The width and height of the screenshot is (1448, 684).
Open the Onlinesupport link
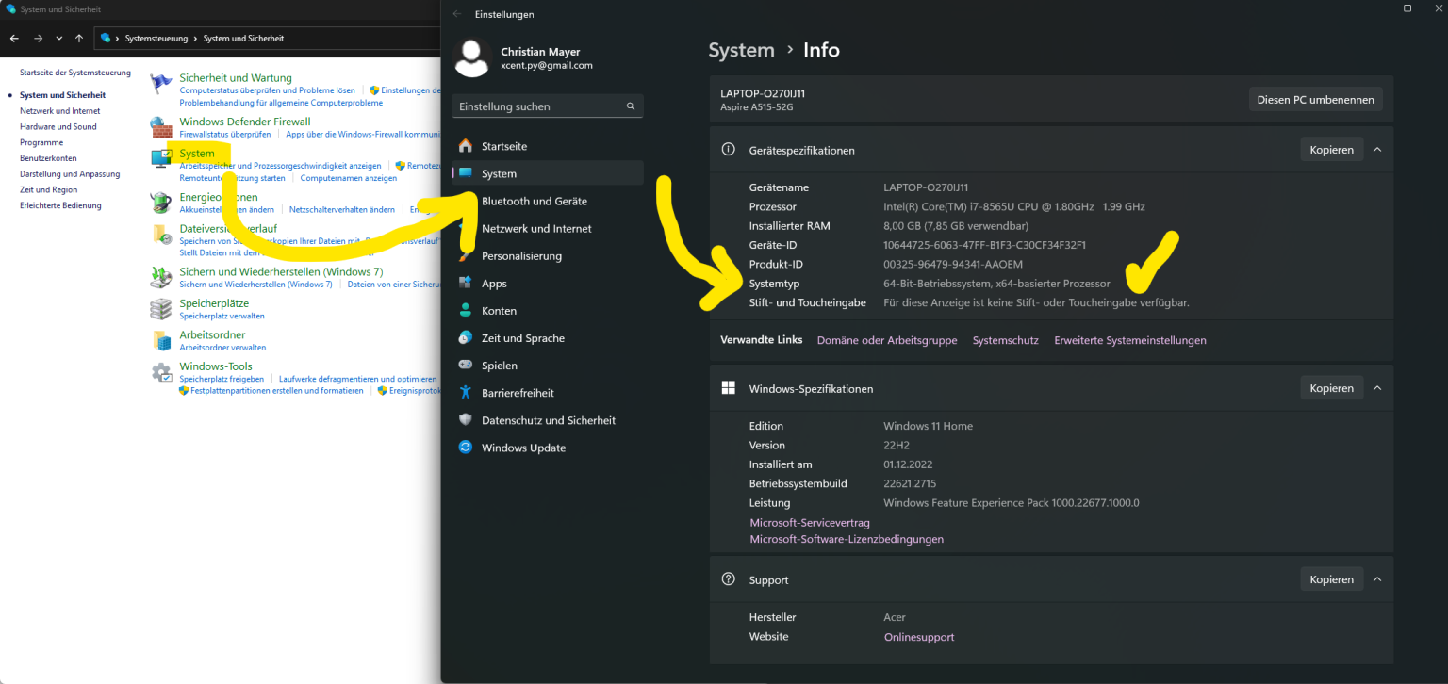[918, 636]
